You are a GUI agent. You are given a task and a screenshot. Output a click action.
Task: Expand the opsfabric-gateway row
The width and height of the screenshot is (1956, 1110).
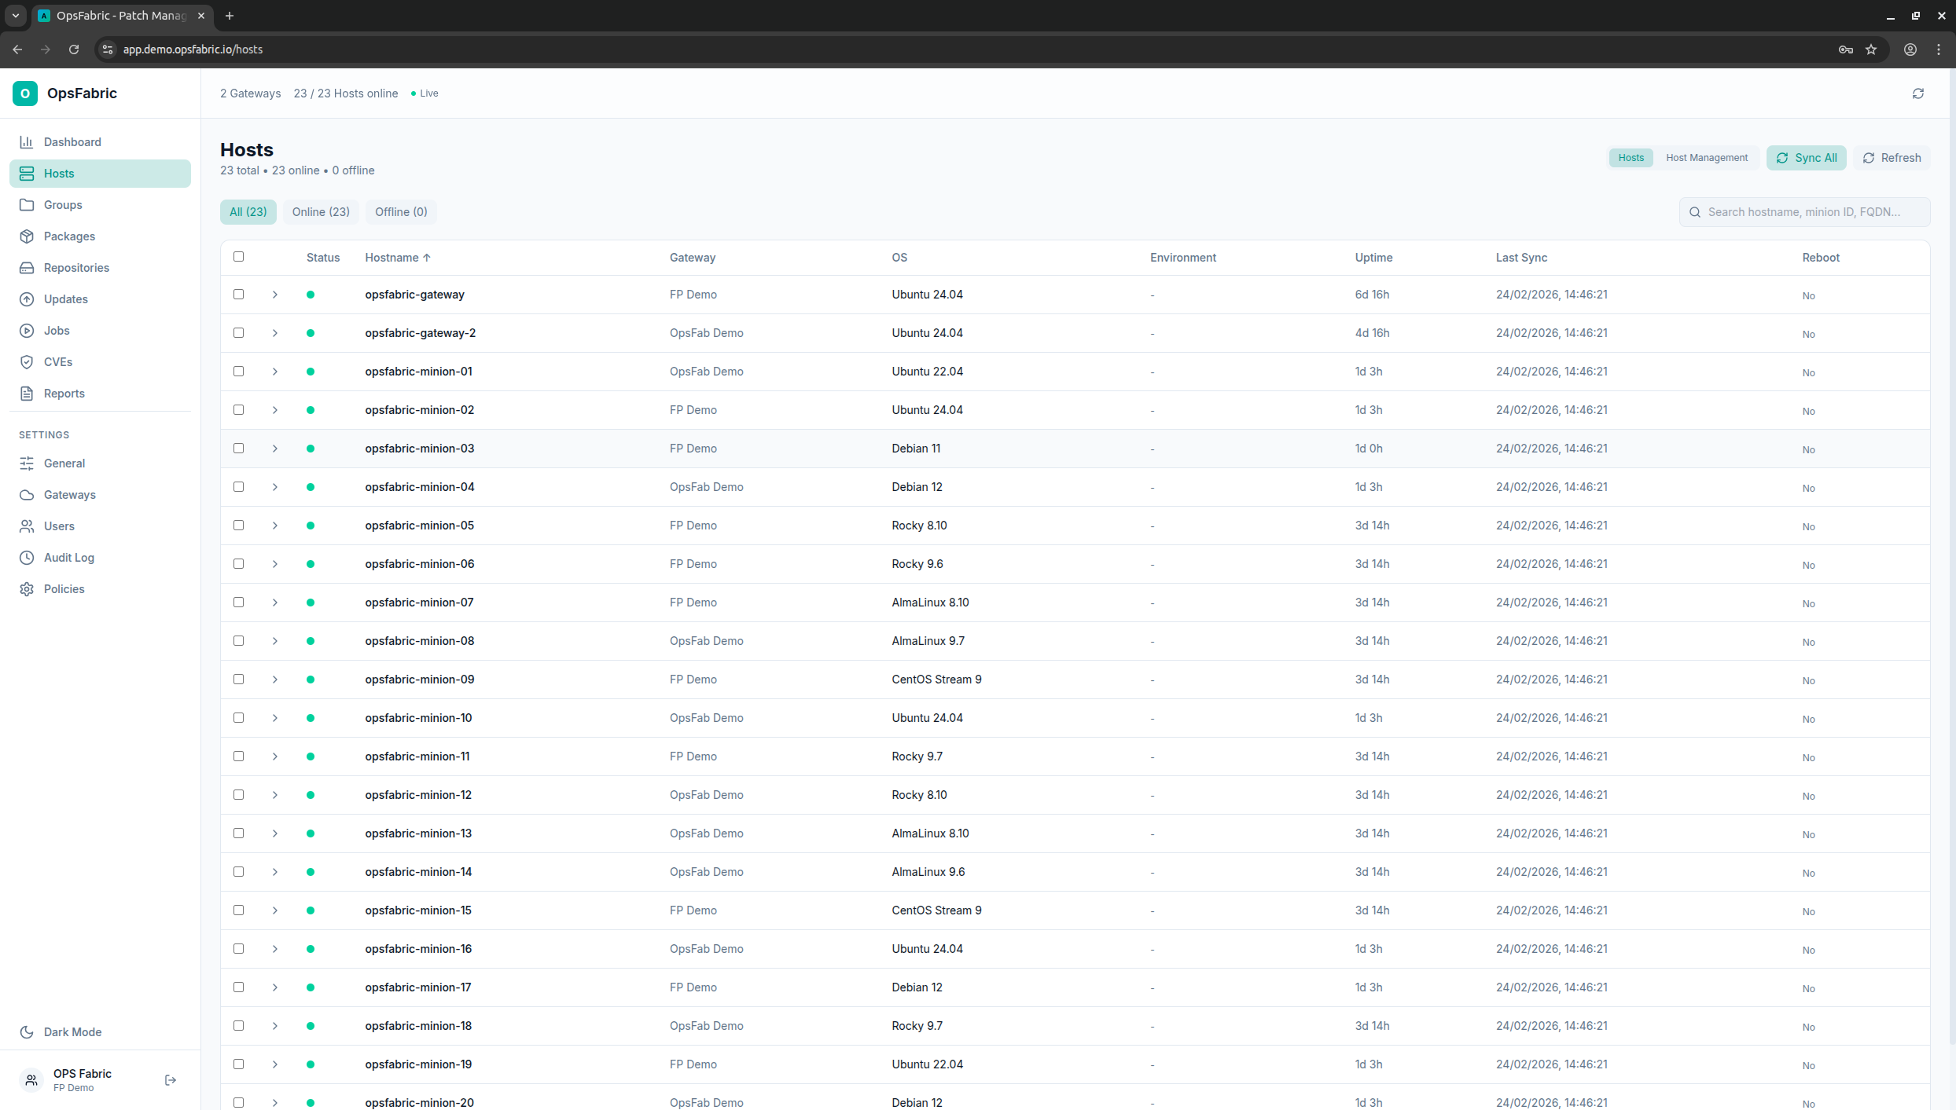(275, 295)
